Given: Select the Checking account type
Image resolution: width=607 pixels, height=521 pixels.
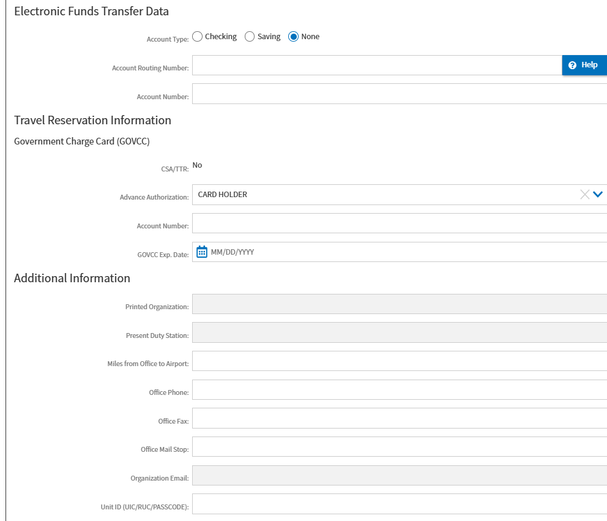Looking at the screenshot, I should (198, 37).
